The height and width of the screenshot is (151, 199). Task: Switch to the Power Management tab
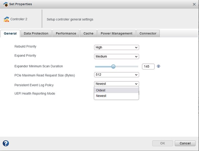click(x=116, y=33)
